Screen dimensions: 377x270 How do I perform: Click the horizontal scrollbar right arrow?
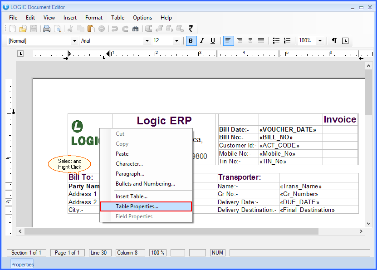point(361,231)
